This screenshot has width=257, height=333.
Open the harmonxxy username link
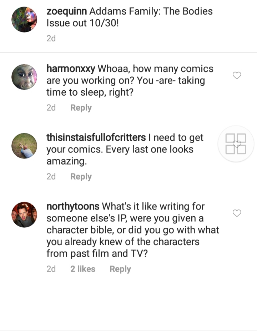click(71, 69)
